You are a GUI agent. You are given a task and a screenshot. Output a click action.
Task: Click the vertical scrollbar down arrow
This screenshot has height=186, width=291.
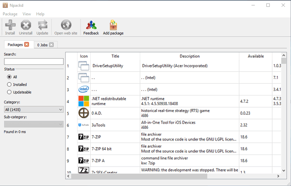click(284, 170)
